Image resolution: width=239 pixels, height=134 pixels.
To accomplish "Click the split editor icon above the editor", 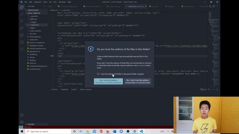I will pyautogui.click(x=214, y=6).
